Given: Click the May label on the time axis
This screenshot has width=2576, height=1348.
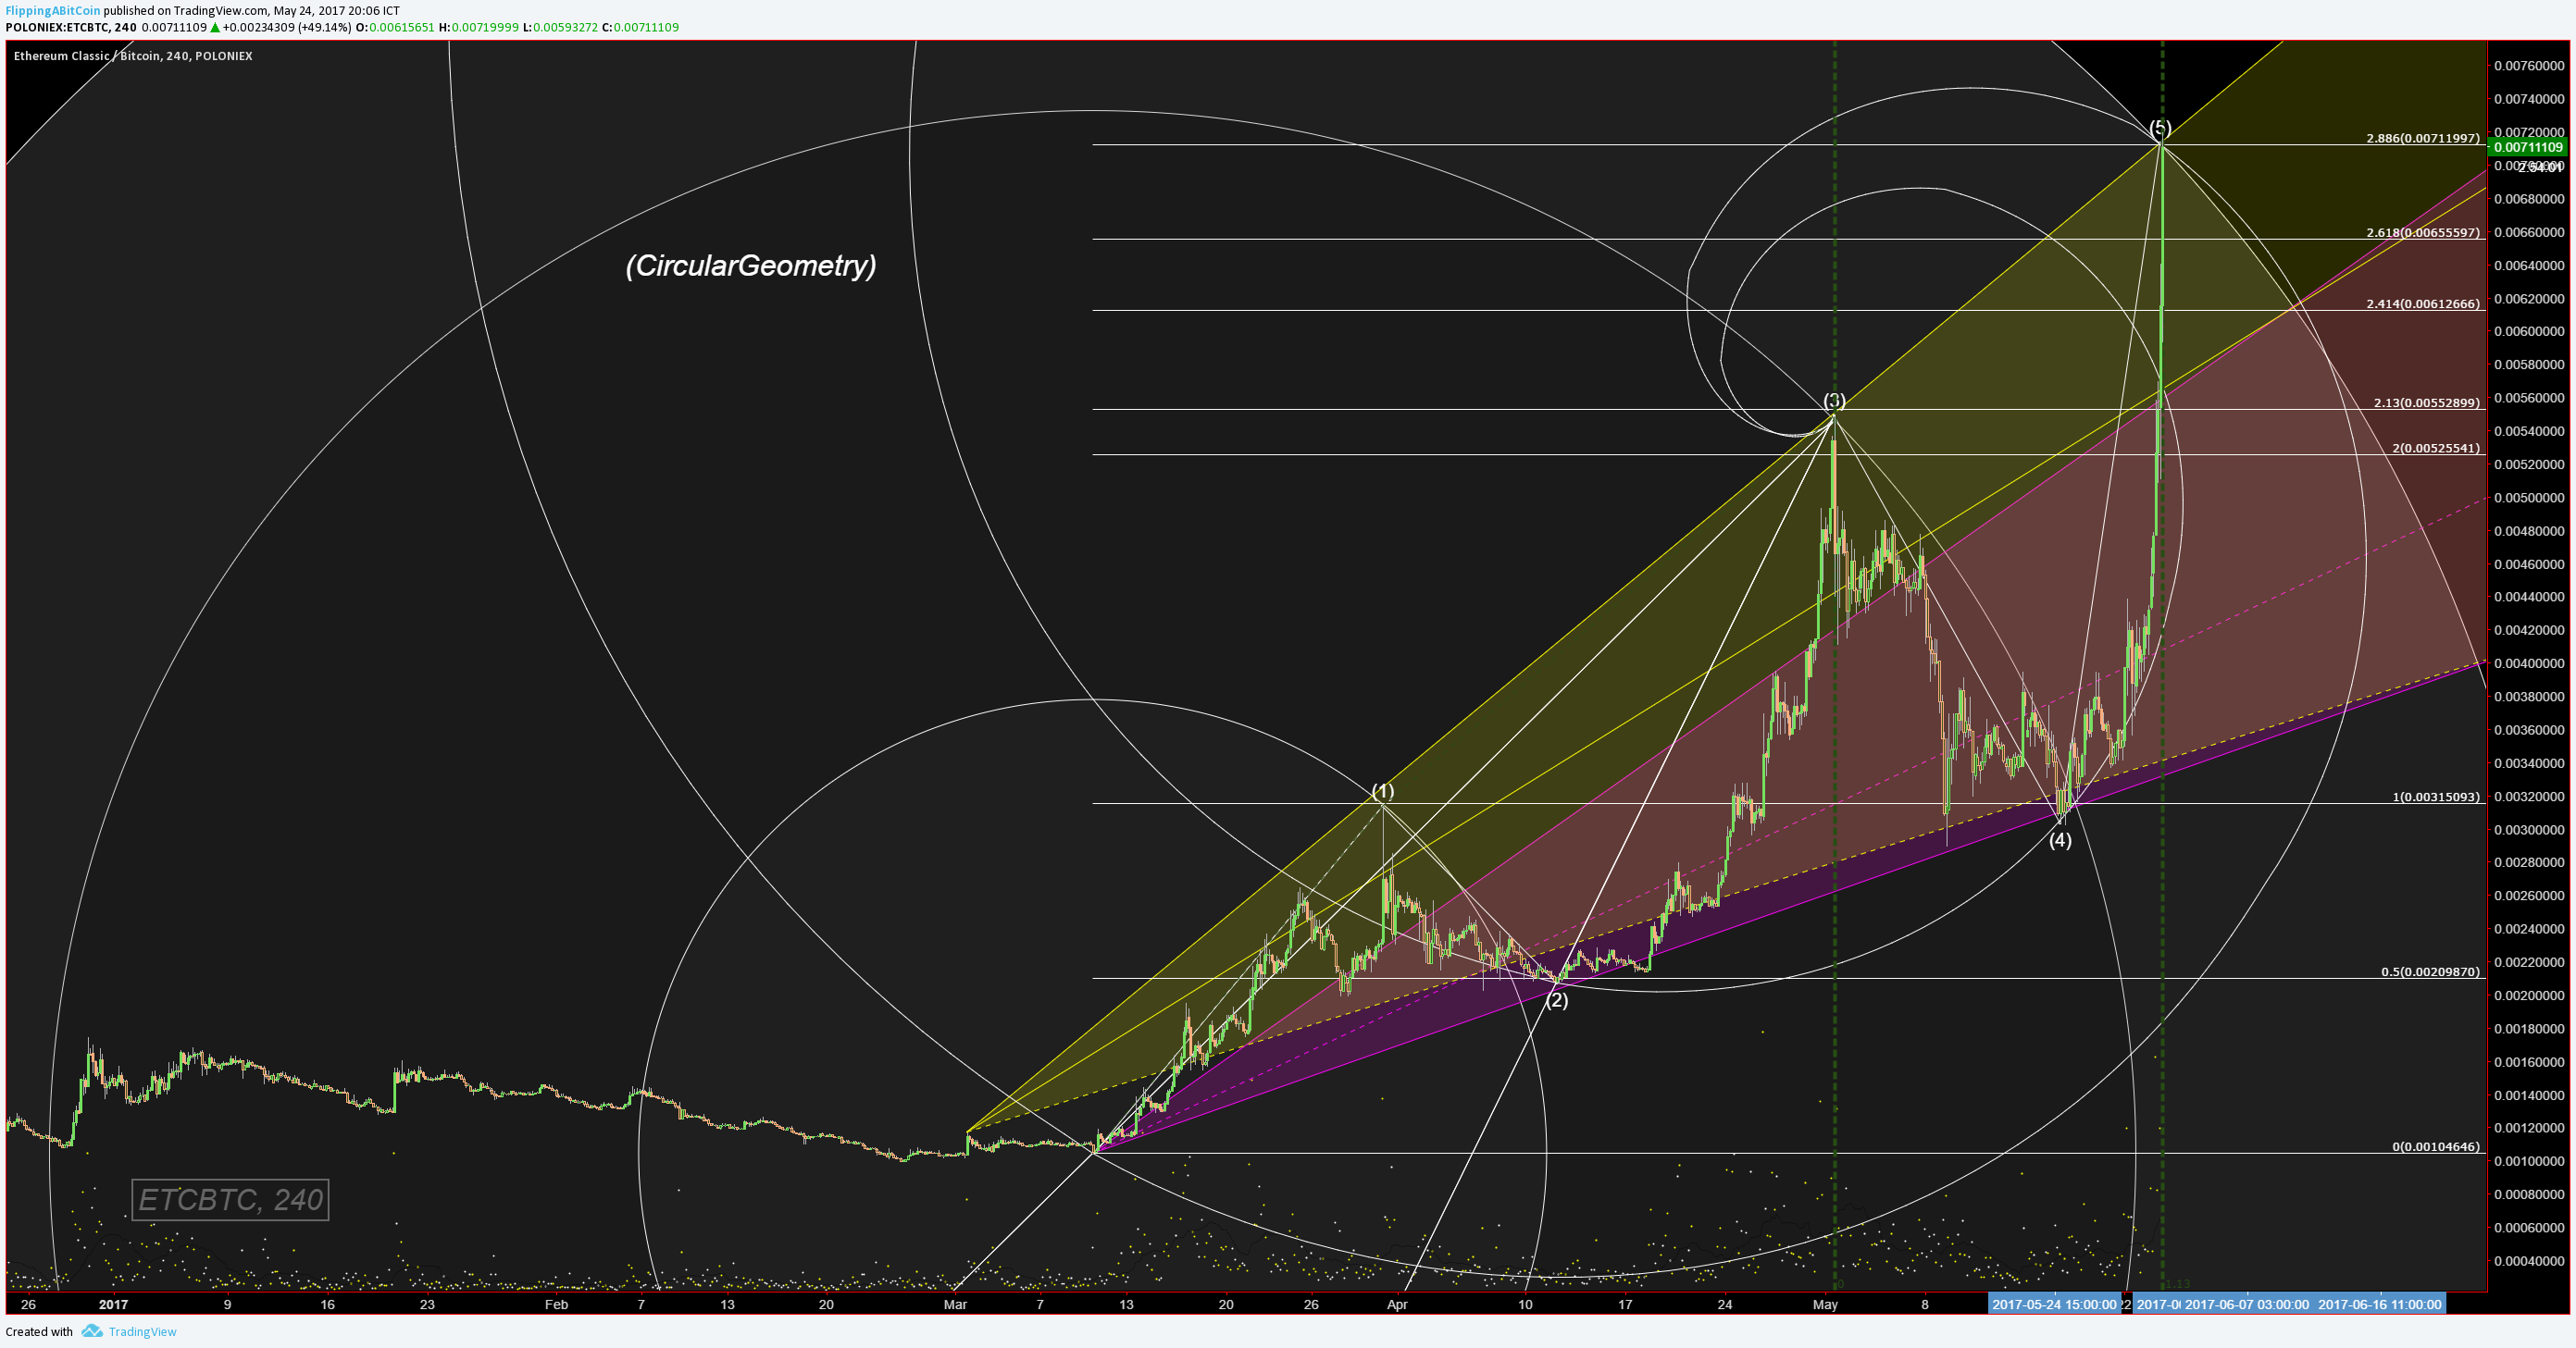Looking at the screenshot, I should (x=1826, y=1304).
